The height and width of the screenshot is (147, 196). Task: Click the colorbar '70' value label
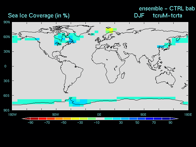pos(154,123)
